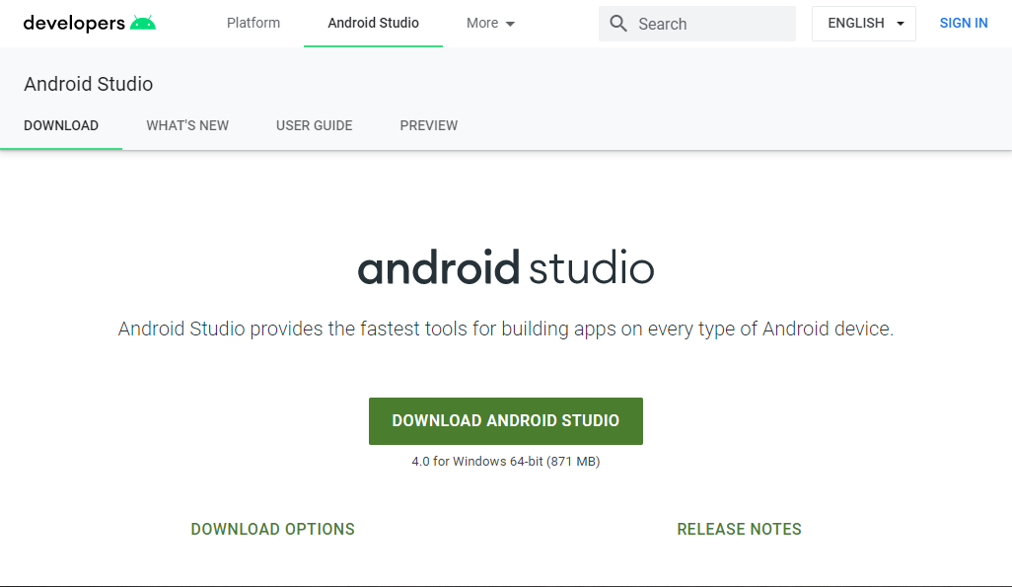The image size is (1012, 587).
Task: Click inside the Search field
Action: click(x=697, y=24)
